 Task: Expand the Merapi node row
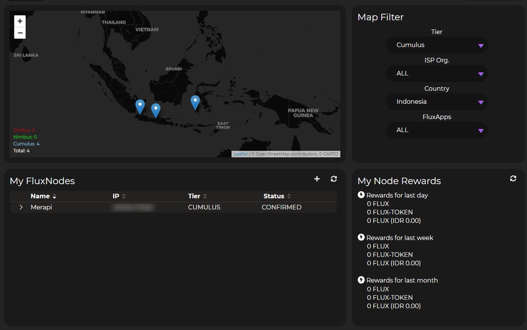[21, 207]
